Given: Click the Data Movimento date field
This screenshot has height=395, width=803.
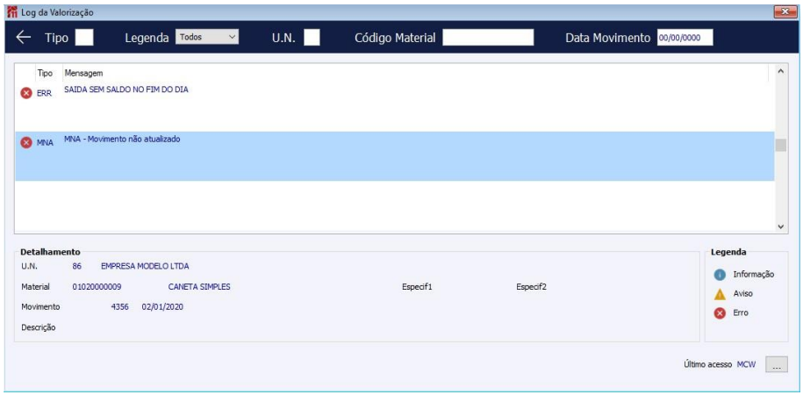Looking at the screenshot, I should coord(685,38).
